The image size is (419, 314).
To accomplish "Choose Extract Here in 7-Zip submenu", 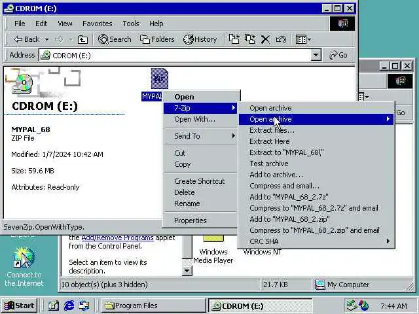I will click(x=316, y=141).
